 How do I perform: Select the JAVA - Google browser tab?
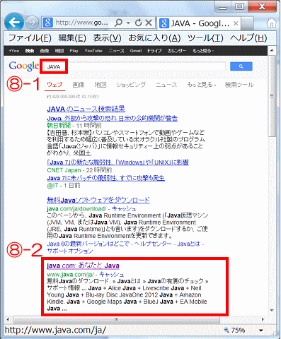tap(199, 23)
